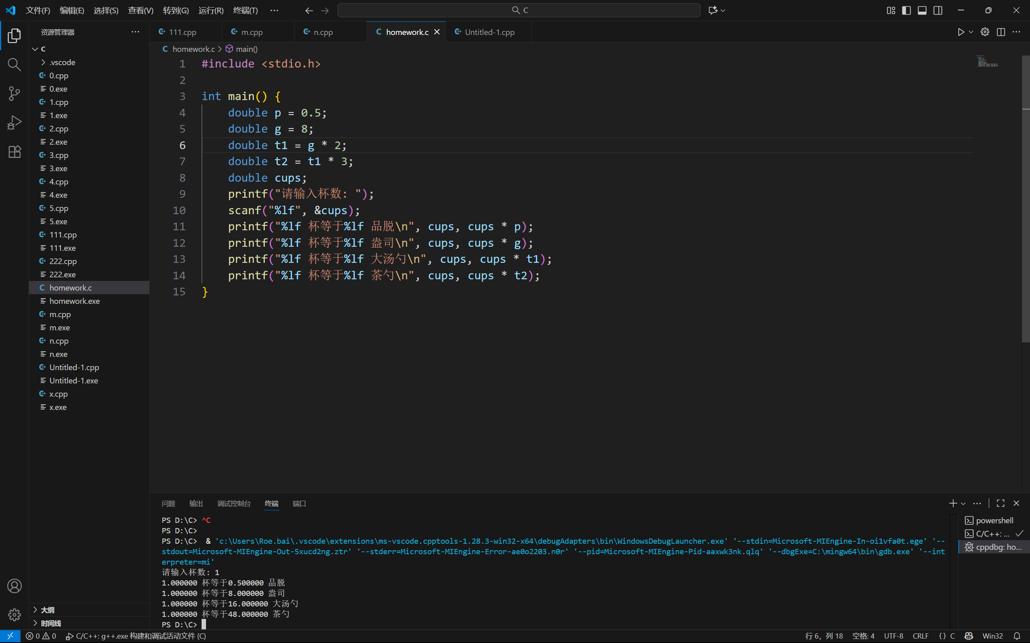Click the notifications bell in status bar
Screen dimensions: 1030x643
1017,636
